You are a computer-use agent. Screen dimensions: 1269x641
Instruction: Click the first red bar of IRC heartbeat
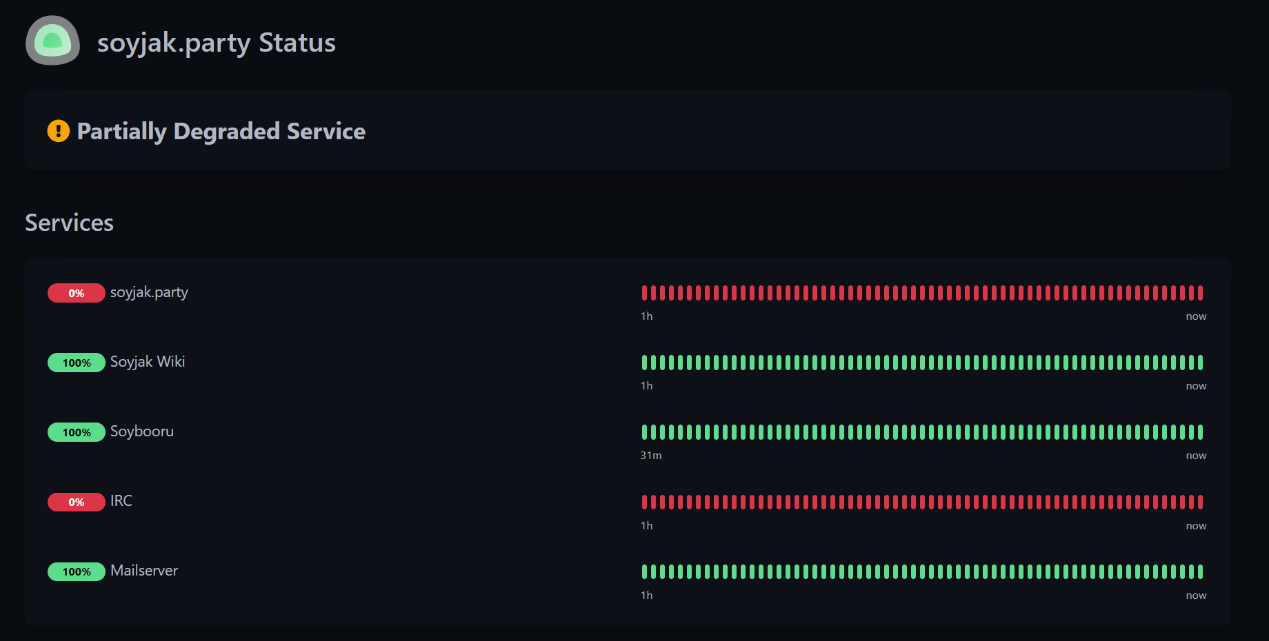pos(645,502)
